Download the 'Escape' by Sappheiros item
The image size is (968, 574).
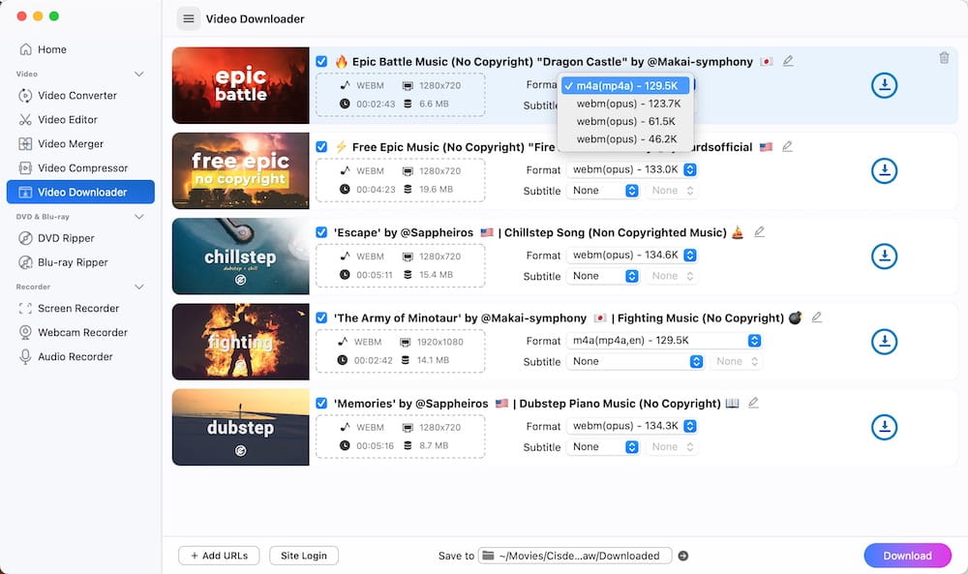(x=884, y=257)
